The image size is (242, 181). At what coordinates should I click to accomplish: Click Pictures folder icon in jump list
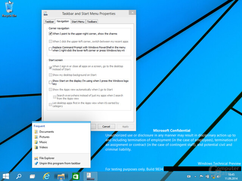(x=36, y=137)
